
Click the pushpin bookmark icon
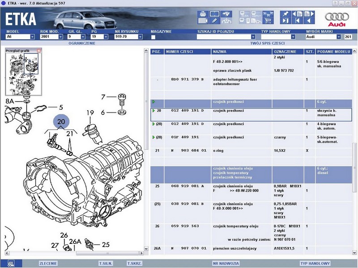[286, 14]
